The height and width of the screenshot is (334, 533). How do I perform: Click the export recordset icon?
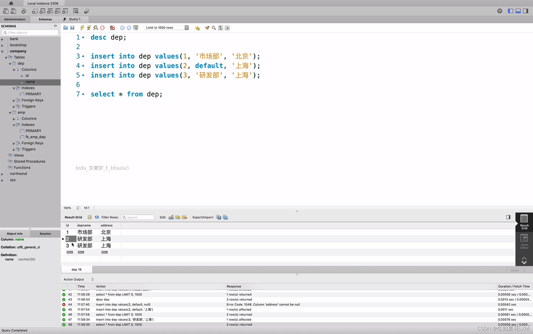pyautogui.click(x=219, y=217)
